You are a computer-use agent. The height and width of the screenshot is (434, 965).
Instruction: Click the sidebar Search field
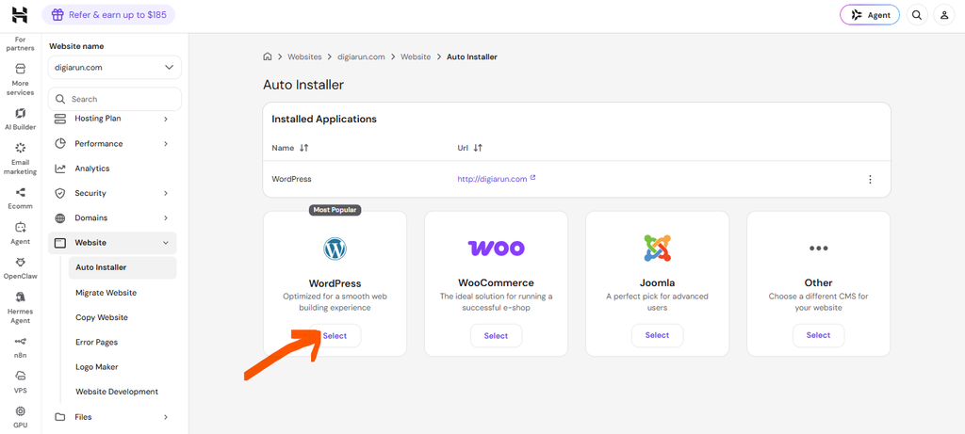click(114, 99)
